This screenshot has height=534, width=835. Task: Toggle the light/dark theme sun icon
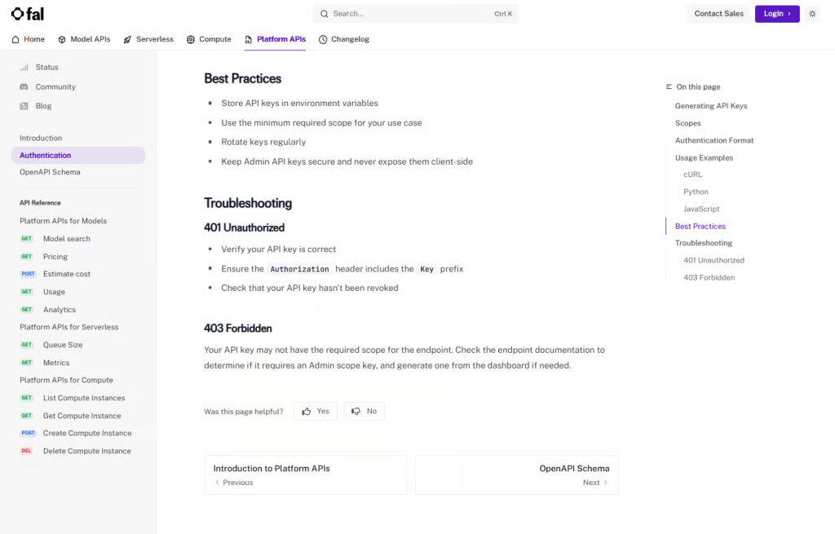(812, 14)
